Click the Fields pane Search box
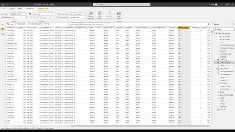Image resolution: width=235 pixels, height=132 pixels. pyautogui.click(x=224, y=29)
